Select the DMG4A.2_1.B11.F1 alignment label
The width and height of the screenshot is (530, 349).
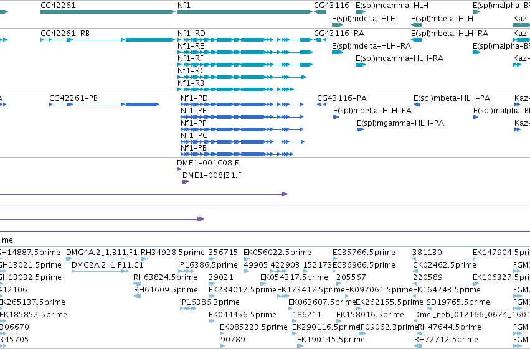pyautogui.click(x=102, y=253)
